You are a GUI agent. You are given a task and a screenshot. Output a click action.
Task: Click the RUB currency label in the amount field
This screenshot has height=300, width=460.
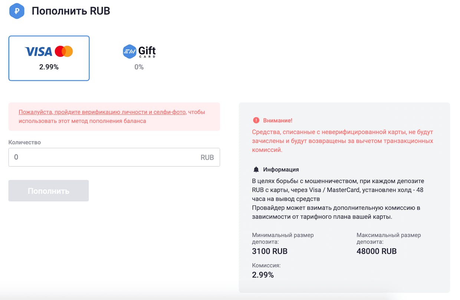[207, 157]
